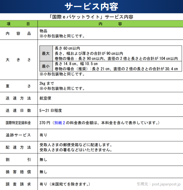This screenshot has height=190, width=183.
Task: Click the 送達方法 row label
Action: point(18,98)
